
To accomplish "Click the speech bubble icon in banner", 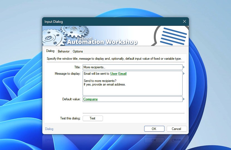I will (x=170, y=36).
